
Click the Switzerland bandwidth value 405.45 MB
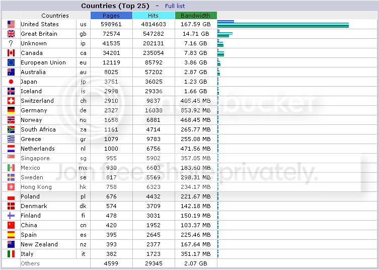(x=196, y=101)
